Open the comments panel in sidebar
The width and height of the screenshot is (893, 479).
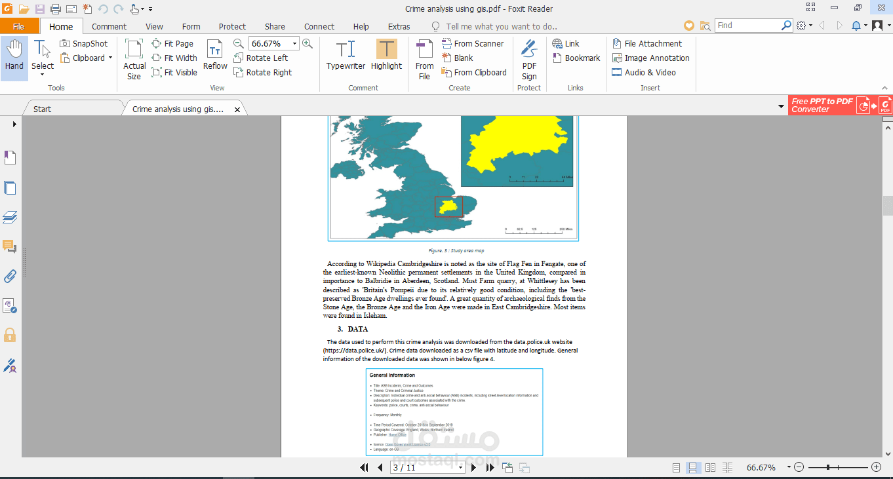(x=10, y=246)
